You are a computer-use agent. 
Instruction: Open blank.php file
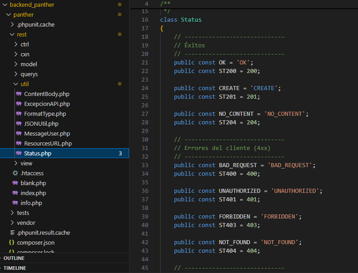coord(33,183)
